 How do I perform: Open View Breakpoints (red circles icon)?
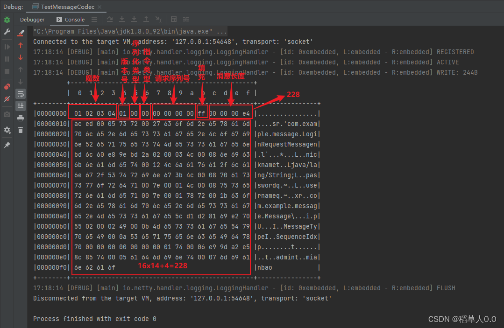tap(7, 87)
